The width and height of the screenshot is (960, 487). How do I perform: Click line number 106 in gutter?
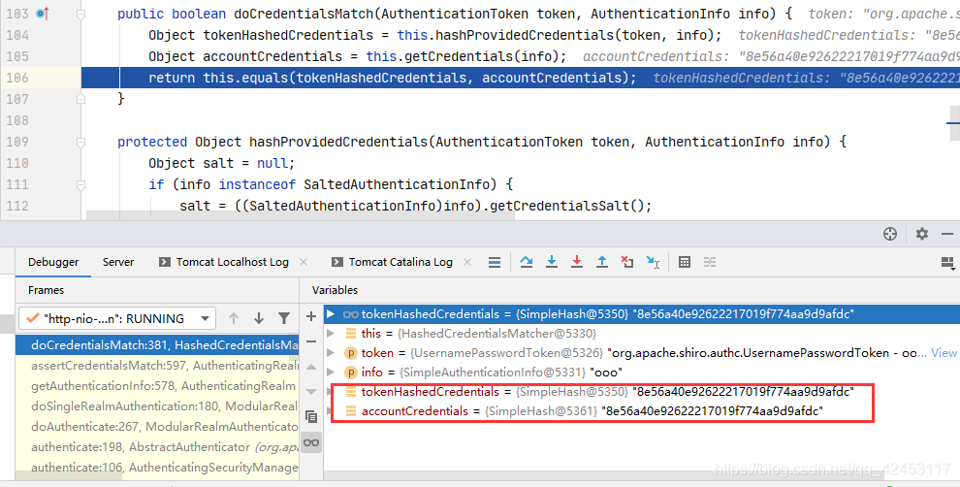[17, 78]
